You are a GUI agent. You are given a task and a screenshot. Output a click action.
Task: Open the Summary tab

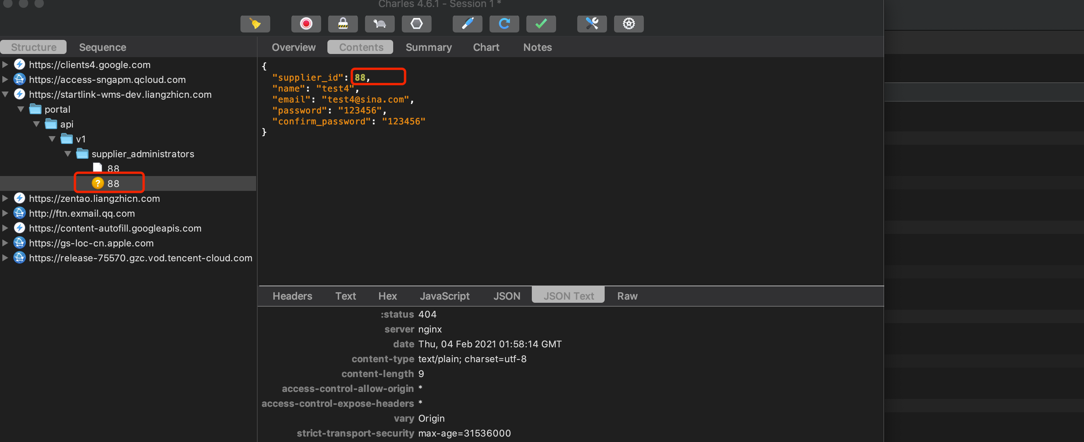click(x=429, y=47)
